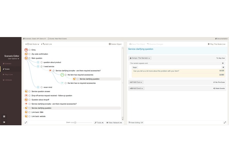
Task: Click the nested Service clarifying question node icon
Action: point(74,79)
